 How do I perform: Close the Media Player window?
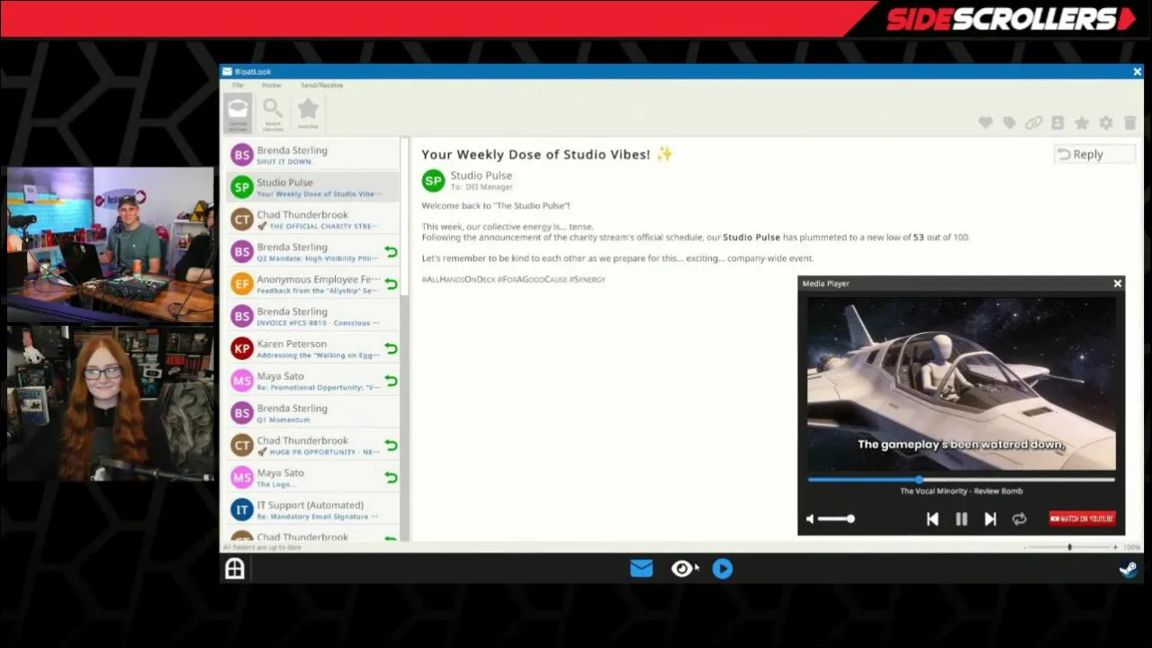(x=1117, y=283)
